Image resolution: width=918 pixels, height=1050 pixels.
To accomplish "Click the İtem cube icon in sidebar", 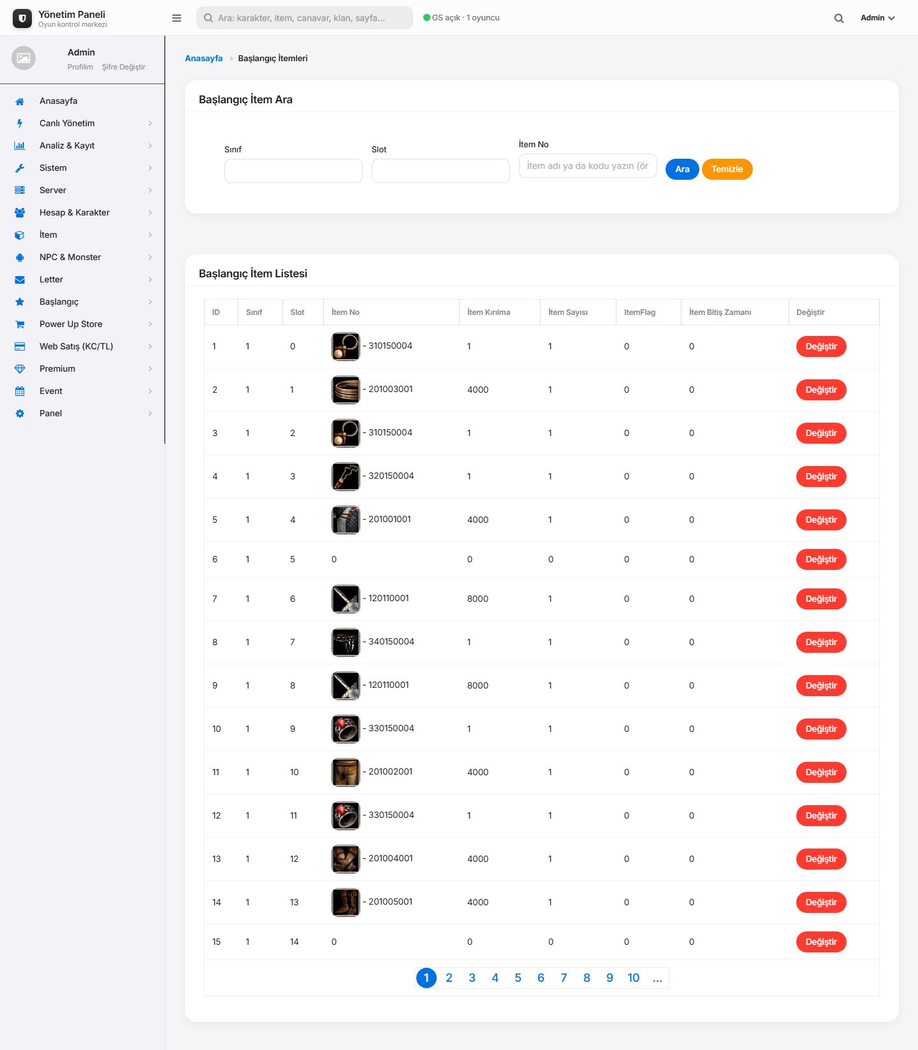I will point(20,235).
